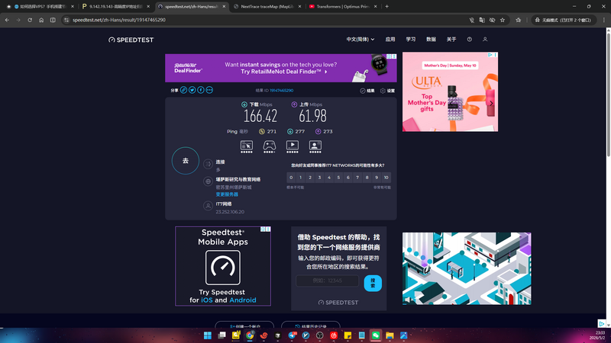Viewport: 611px width, 343px height.
Task: Click the IP address 23.252.106.20
Action: coord(230,212)
